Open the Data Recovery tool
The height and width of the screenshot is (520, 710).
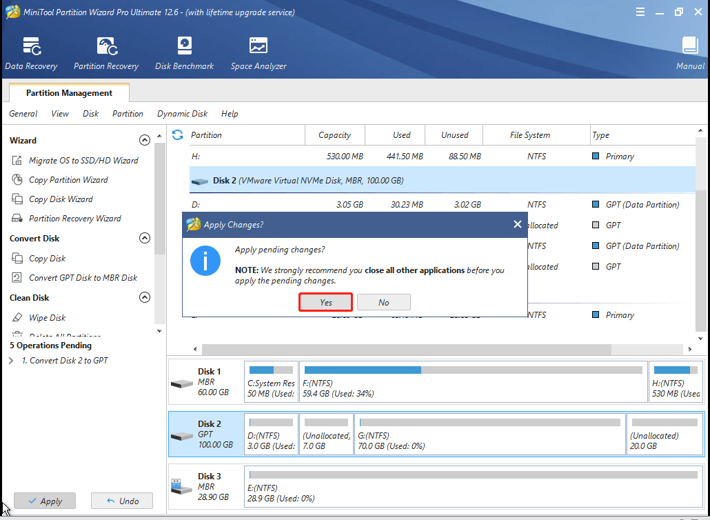point(31,54)
